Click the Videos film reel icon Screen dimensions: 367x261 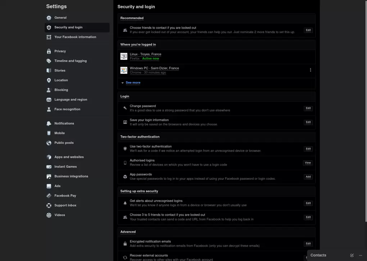49,215
